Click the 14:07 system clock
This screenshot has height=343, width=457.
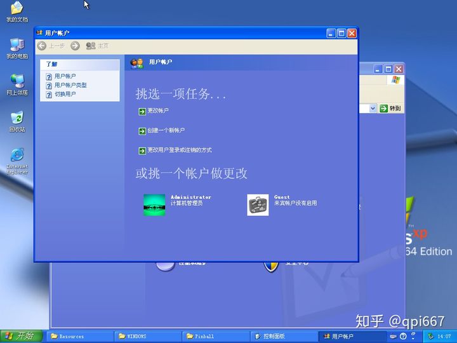click(444, 336)
